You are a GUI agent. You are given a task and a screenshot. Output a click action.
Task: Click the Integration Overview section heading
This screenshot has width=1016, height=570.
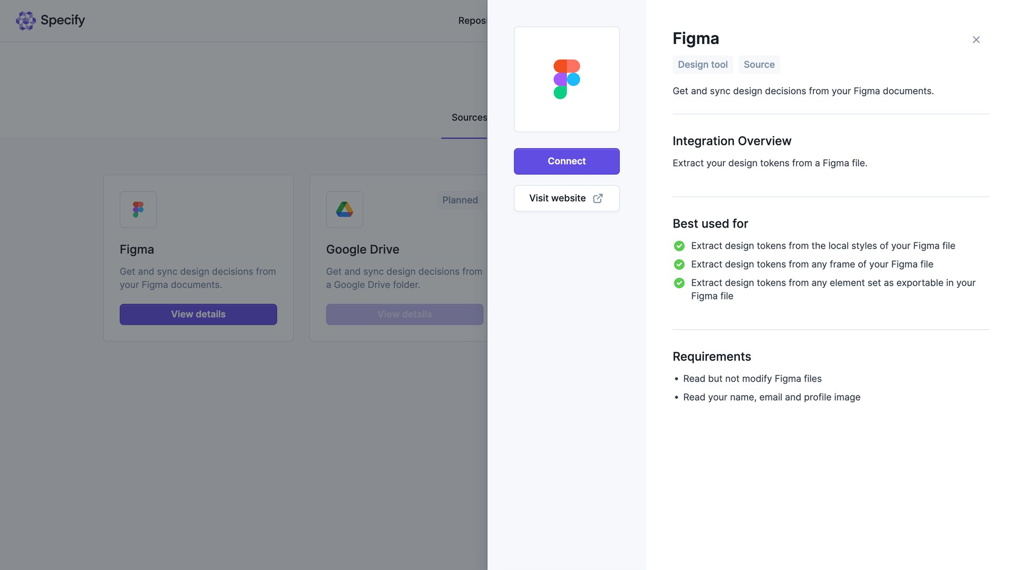pos(732,141)
